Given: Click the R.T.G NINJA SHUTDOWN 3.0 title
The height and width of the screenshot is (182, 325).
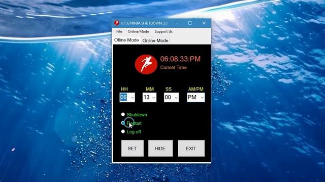Looking at the screenshot, I should pos(144,23).
